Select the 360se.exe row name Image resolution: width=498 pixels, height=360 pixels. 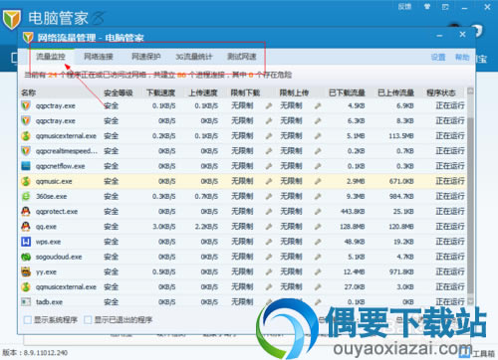pyautogui.click(x=51, y=196)
